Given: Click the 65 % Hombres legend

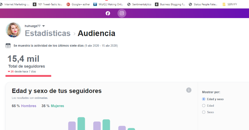Looking at the screenshot, I should click(24, 106).
